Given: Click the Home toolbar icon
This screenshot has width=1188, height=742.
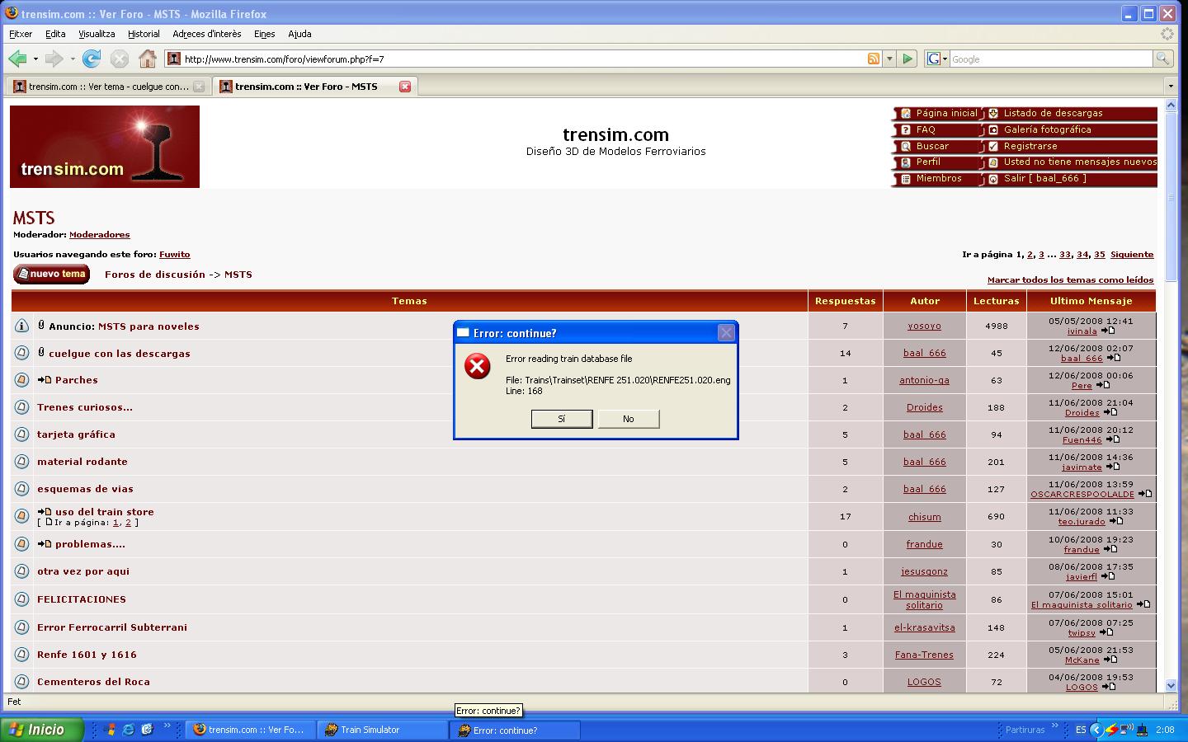Looking at the screenshot, I should coord(148,59).
